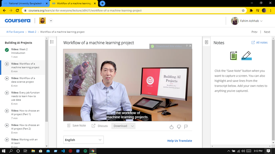The width and height of the screenshot is (275, 154).
Task: Expand the English subtitle language dropdown
Action: tap(83, 140)
